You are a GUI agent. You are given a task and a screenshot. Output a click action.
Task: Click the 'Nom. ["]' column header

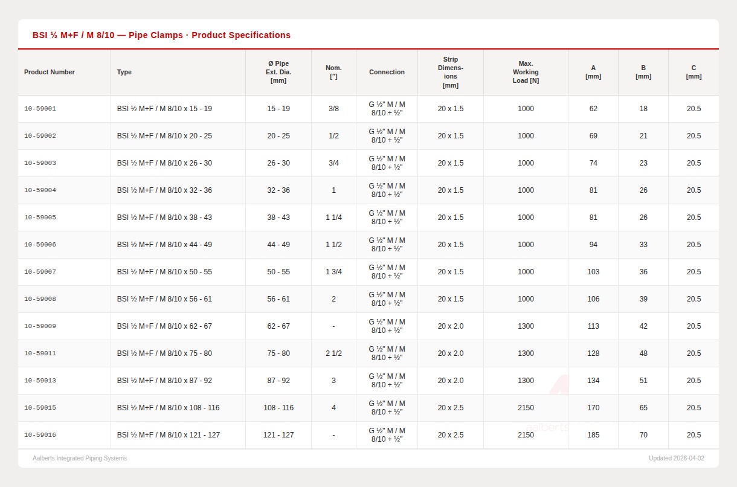[x=333, y=72]
